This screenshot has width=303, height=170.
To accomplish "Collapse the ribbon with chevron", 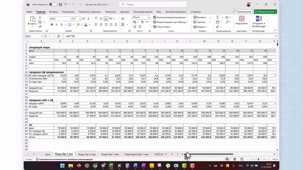I will pos(275,30).
